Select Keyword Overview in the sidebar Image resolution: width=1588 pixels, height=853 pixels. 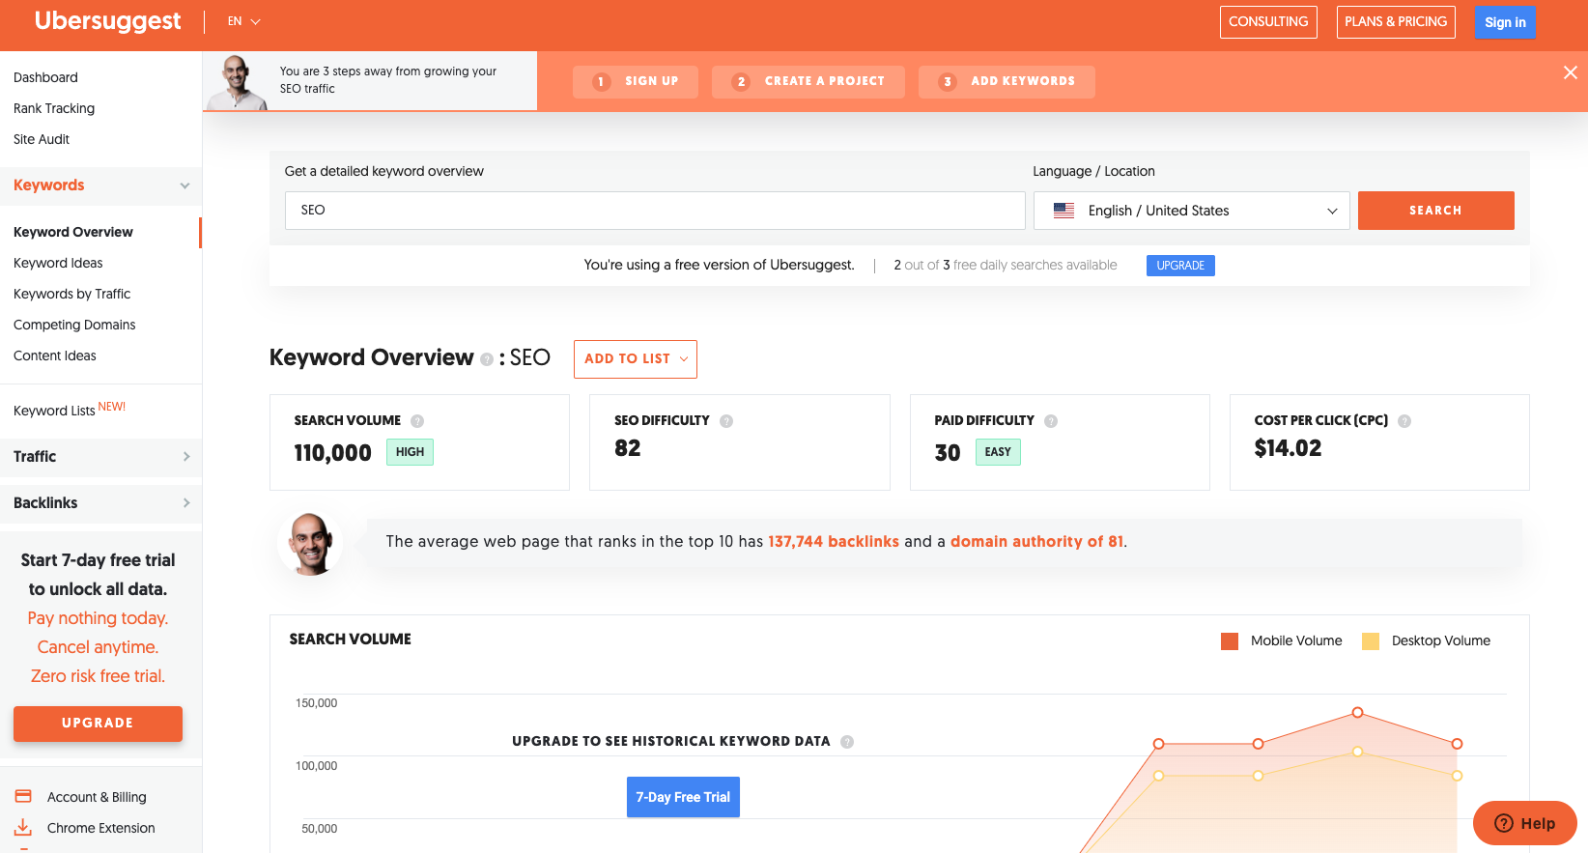73,232
